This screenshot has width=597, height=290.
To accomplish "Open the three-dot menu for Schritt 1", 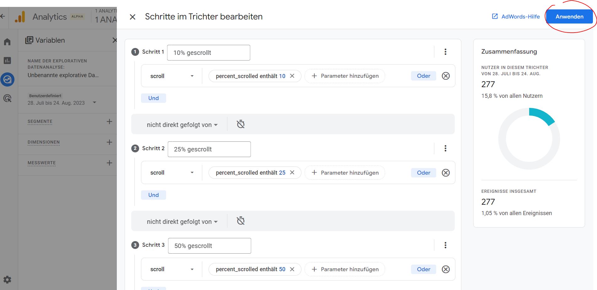I will [445, 51].
